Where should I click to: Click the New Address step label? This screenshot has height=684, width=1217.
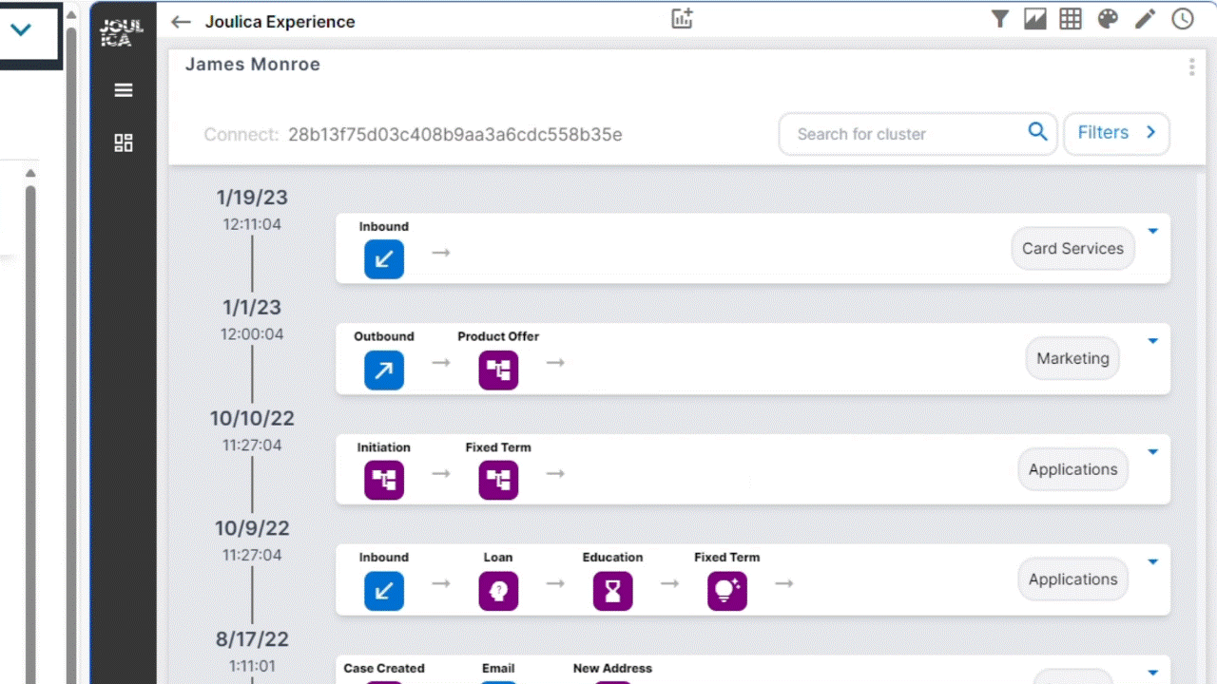pos(612,669)
